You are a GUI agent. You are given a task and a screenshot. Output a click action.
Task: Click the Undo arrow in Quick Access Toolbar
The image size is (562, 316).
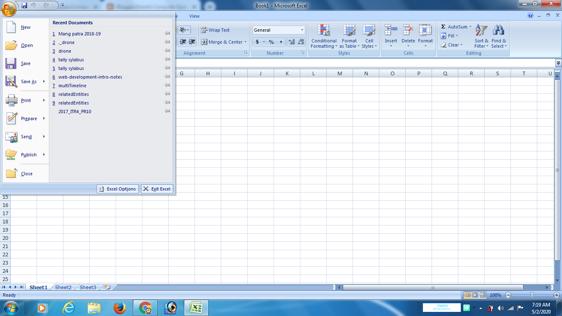[x=33, y=5]
